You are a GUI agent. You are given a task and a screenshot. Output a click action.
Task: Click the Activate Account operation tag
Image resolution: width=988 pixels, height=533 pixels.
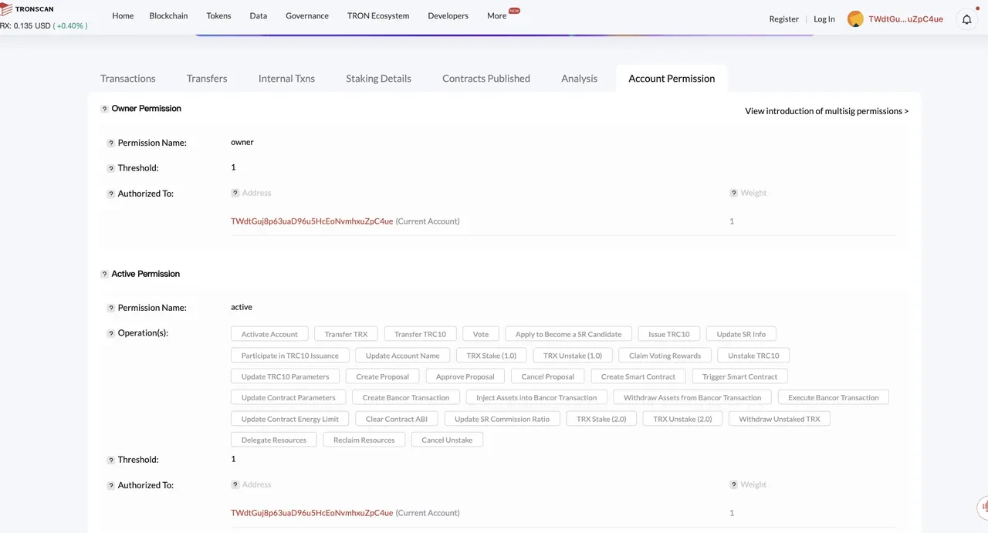click(x=269, y=334)
